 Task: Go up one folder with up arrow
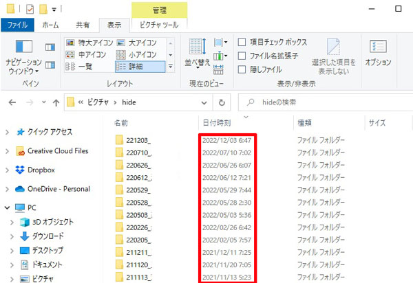(56, 102)
